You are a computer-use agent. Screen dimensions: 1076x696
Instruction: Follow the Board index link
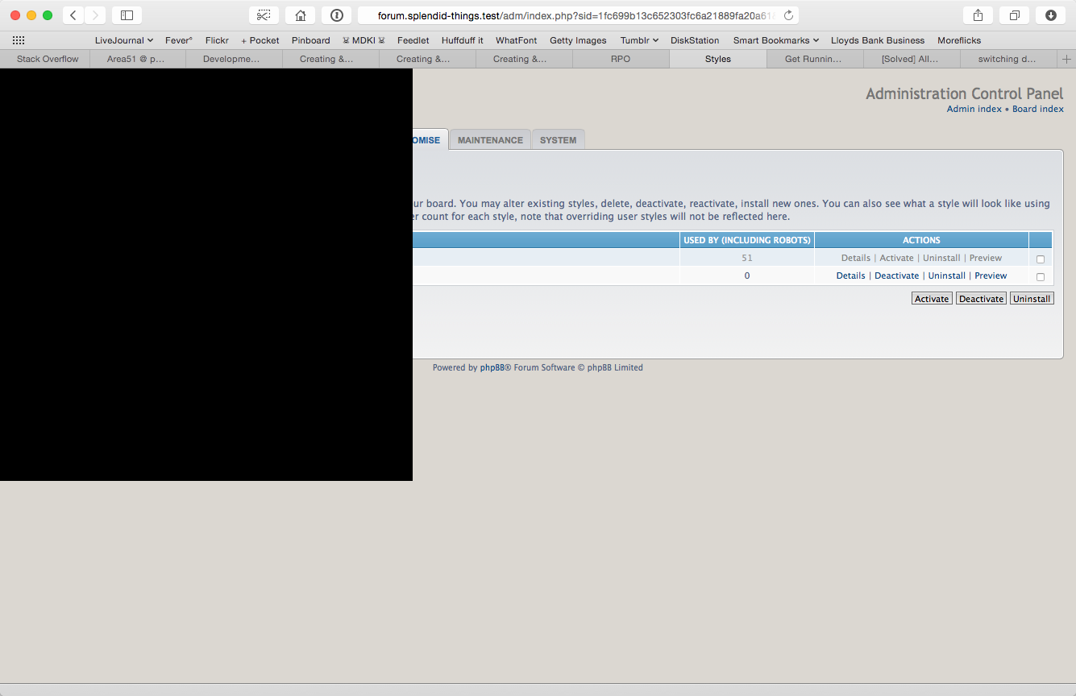coord(1038,109)
